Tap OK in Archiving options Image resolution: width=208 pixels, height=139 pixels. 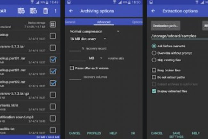coord(133,133)
